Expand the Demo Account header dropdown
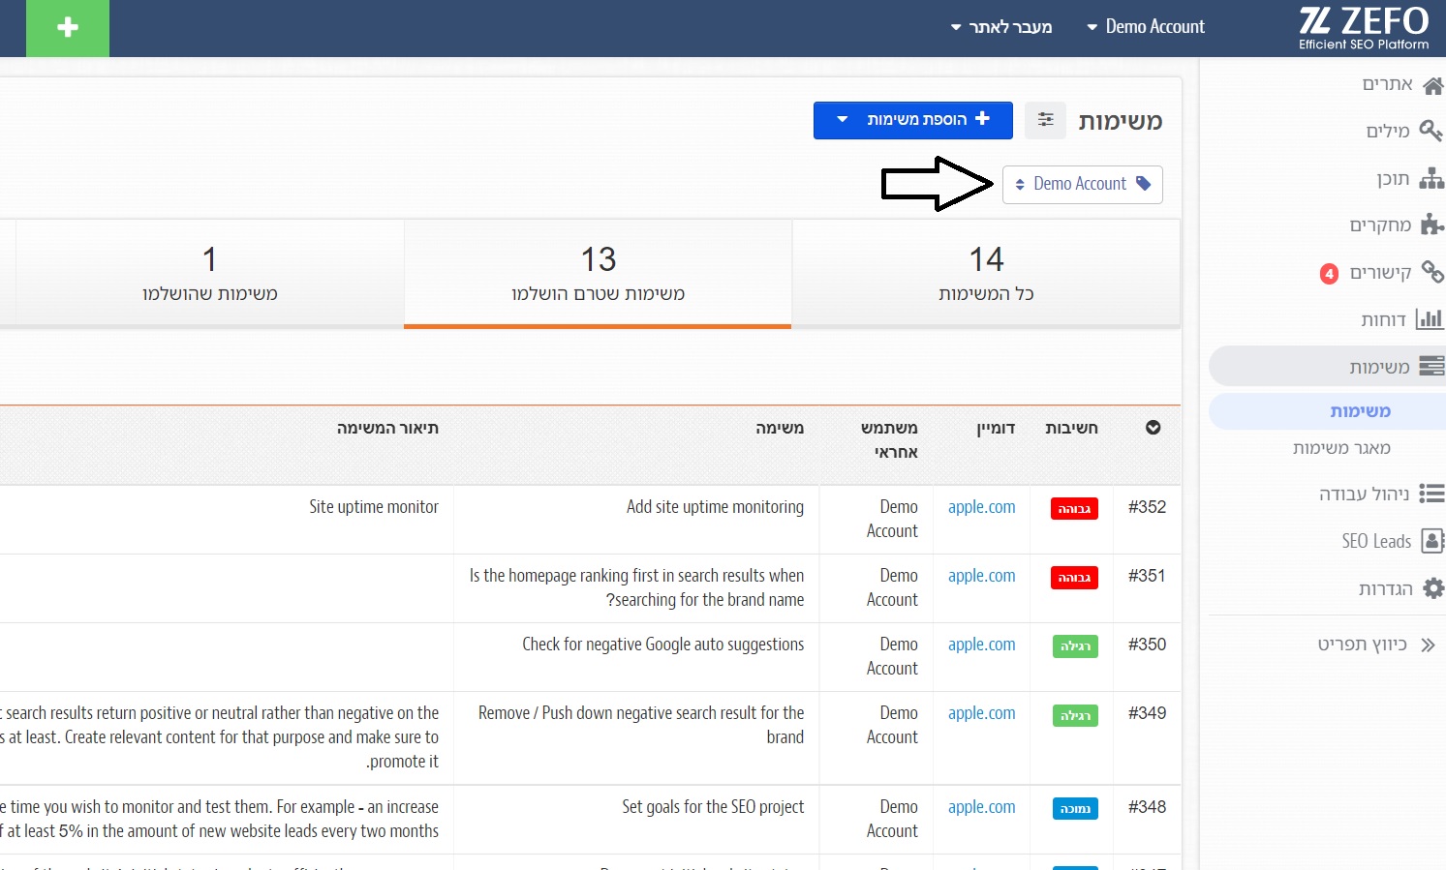This screenshot has height=870, width=1446. [1147, 27]
